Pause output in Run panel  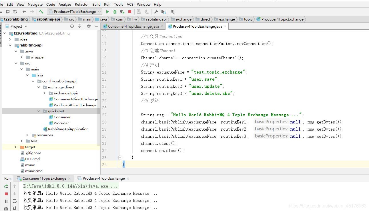[x=6, y=201]
